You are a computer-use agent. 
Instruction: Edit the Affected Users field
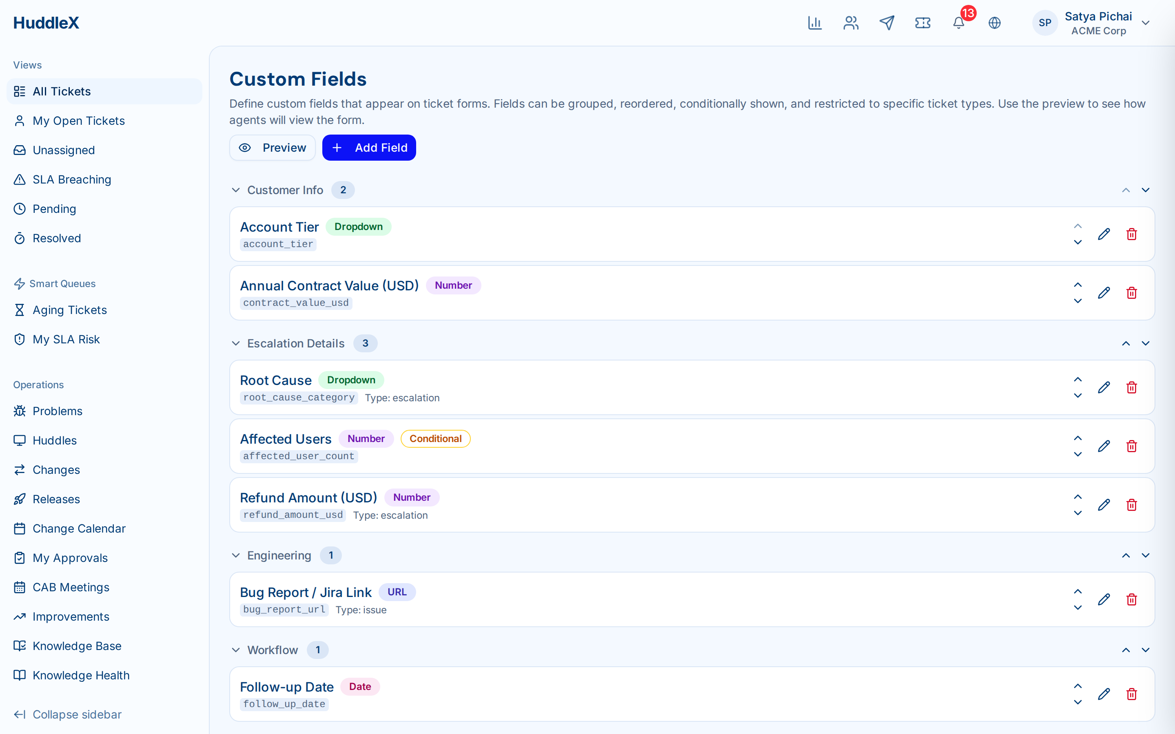click(x=1104, y=446)
